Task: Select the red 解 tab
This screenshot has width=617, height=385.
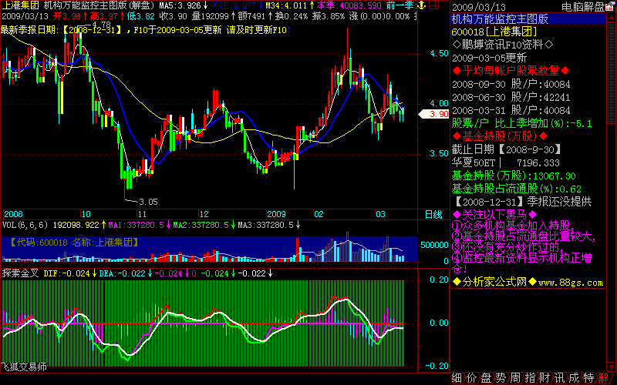Action: coord(604,378)
